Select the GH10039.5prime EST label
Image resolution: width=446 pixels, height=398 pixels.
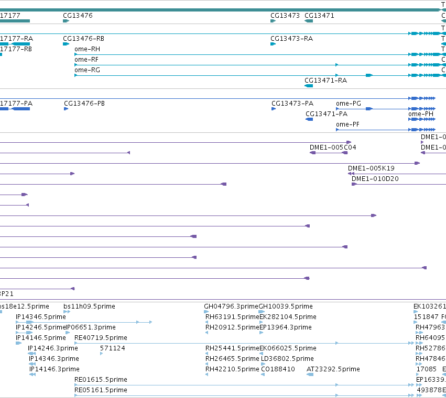pos(286,306)
